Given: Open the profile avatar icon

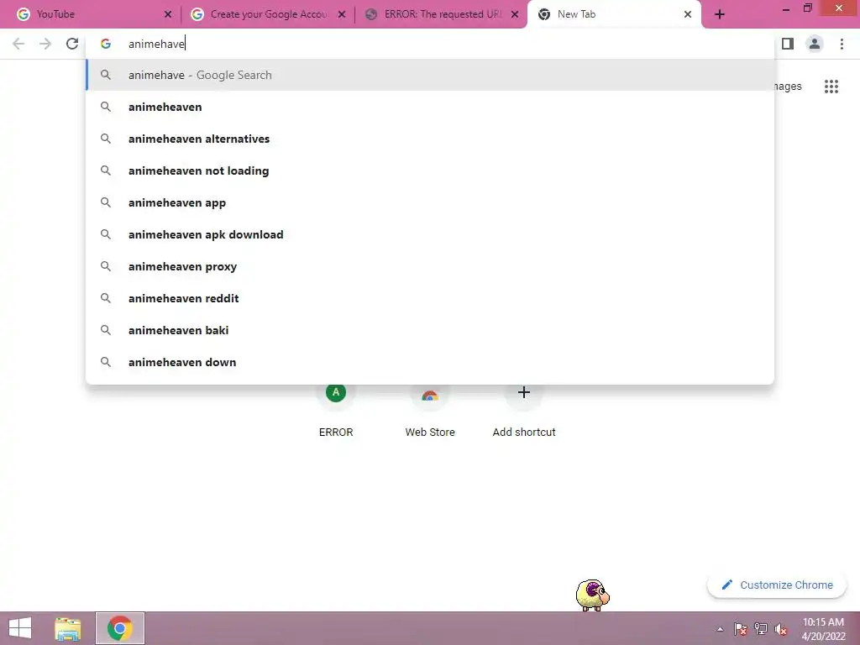Looking at the screenshot, I should coord(815,44).
